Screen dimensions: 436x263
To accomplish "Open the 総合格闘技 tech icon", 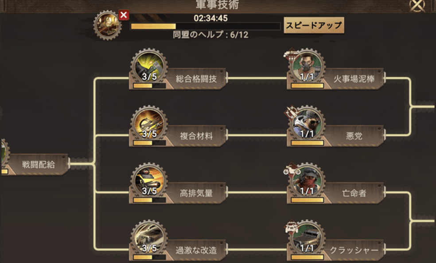I will click(149, 67).
